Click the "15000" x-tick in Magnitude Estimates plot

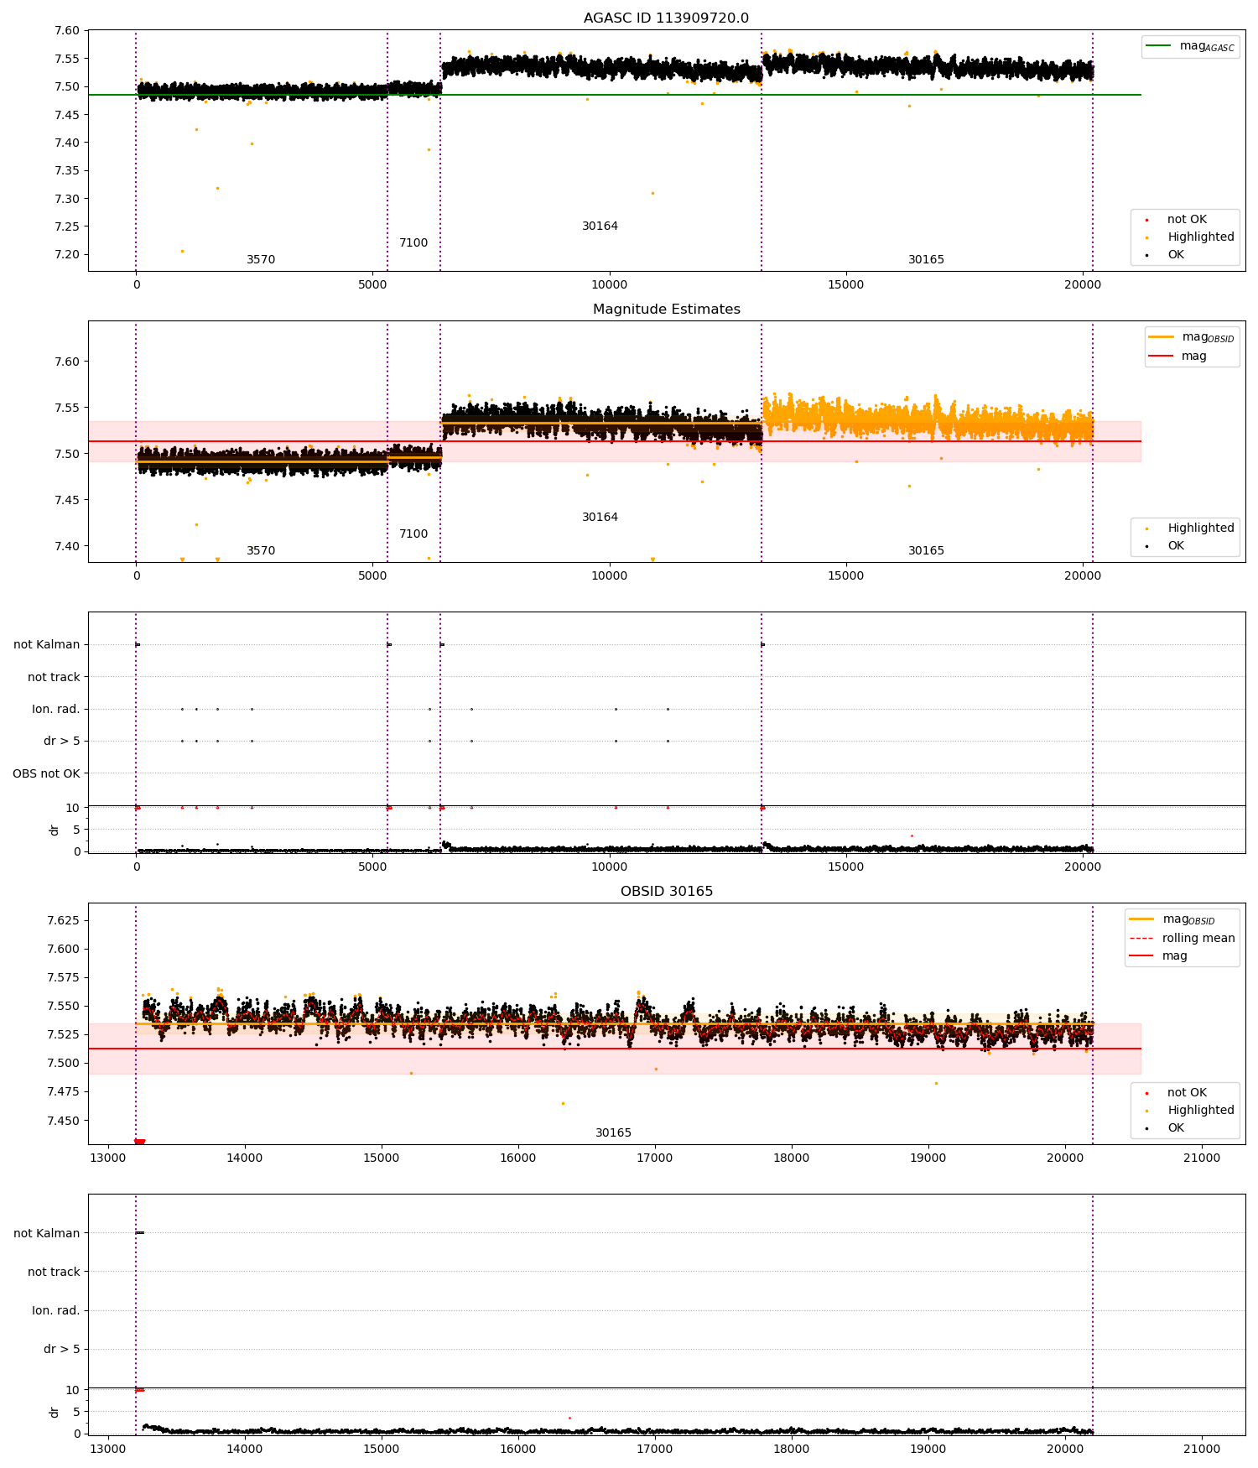tap(846, 576)
